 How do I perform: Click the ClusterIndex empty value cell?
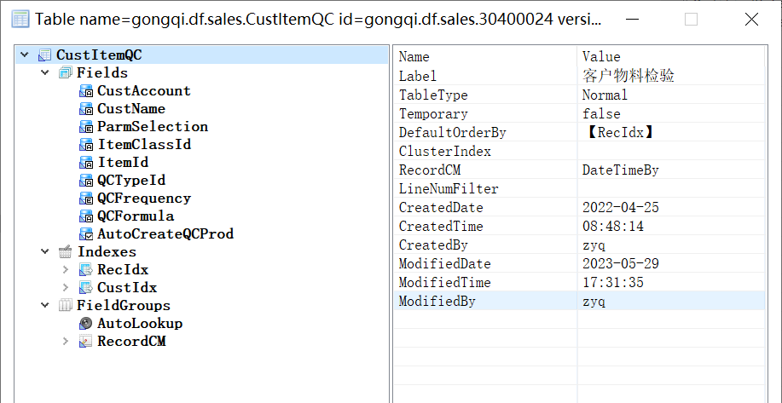click(671, 152)
